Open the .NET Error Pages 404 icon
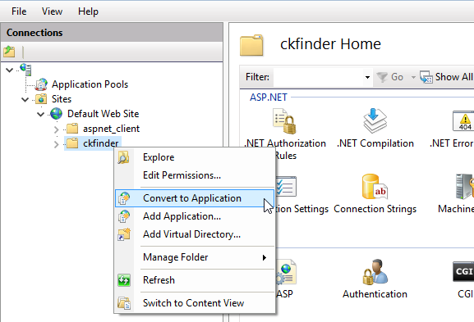 pos(463,120)
